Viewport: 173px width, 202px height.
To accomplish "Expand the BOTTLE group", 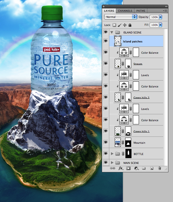I will click(112, 154).
